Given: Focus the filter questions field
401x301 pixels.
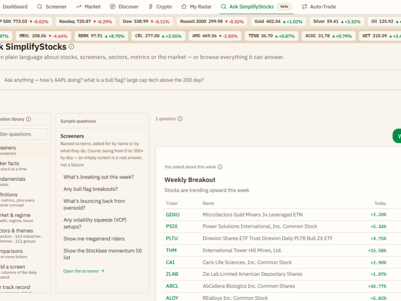Looking at the screenshot, I should tap(24, 134).
